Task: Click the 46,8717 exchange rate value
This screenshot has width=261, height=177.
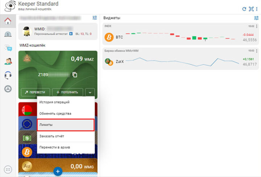Action: point(250,64)
